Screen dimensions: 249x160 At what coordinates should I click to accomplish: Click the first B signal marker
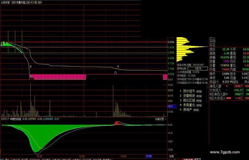coord(31,67)
